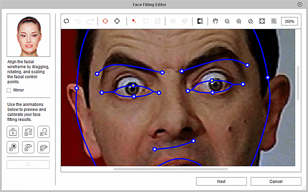This screenshot has width=308, height=192.
Task: Choose the red arrow select tool
Action: click(134, 21)
